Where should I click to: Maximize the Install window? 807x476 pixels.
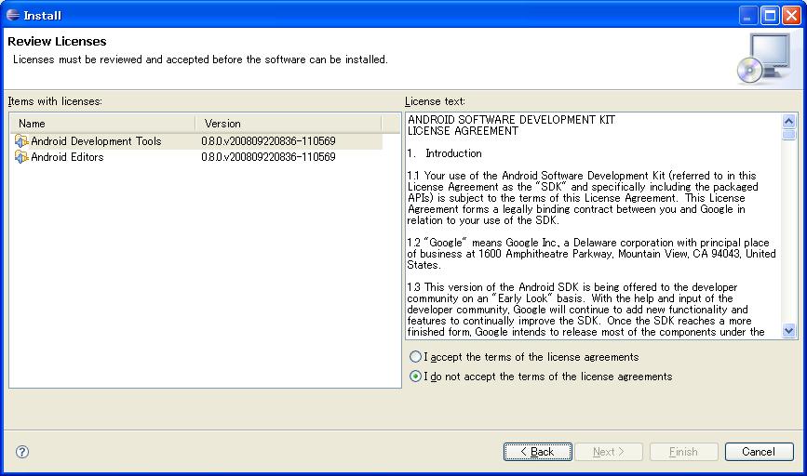click(x=770, y=16)
